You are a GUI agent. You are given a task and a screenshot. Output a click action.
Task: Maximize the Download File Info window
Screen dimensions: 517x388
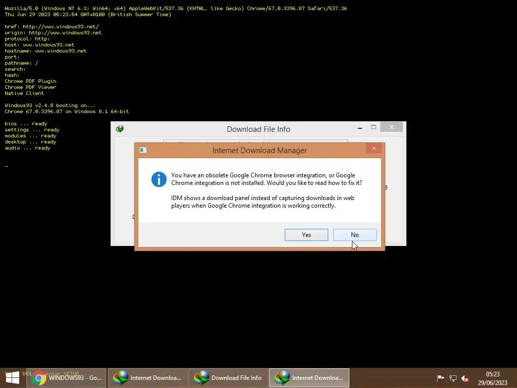(x=373, y=127)
